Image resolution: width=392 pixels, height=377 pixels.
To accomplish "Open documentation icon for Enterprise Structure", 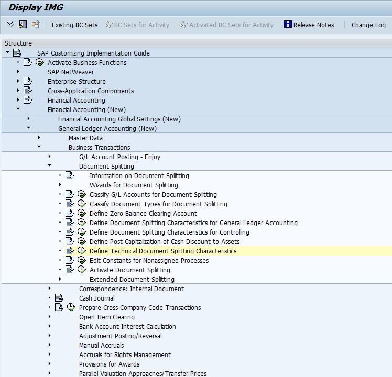I will (28, 81).
